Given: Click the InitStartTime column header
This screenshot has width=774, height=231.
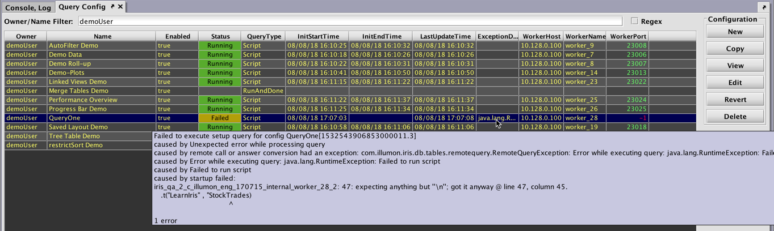Looking at the screenshot, I should 317,36.
